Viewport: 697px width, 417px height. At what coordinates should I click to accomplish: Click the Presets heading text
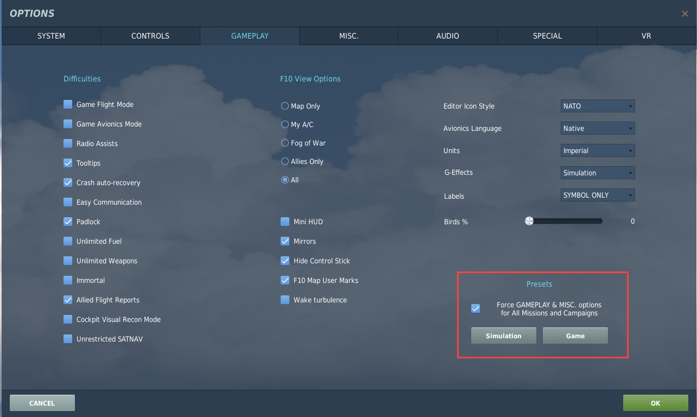pyautogui.click(x=539, y=284)
